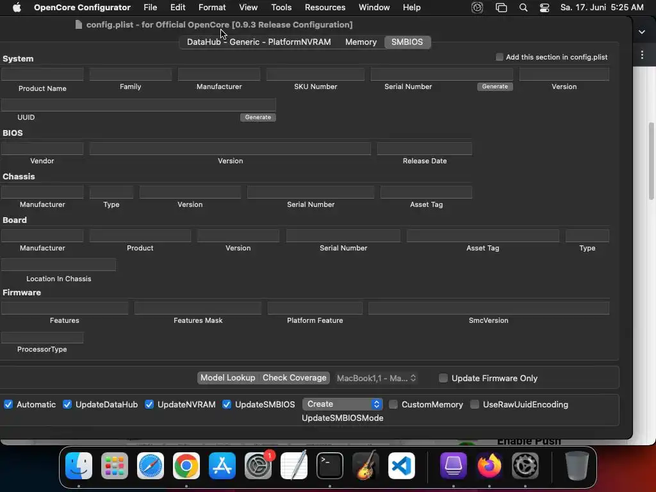Screen dimensions: 656x492
Task: Click the BIOS Release Date field
Action: [x=425, y=149]
